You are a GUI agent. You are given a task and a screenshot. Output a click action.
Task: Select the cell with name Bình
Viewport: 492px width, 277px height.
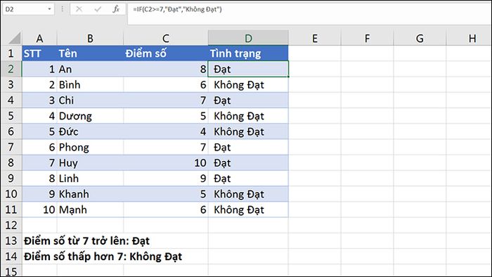pyautogui.click(x=91, y=84)
